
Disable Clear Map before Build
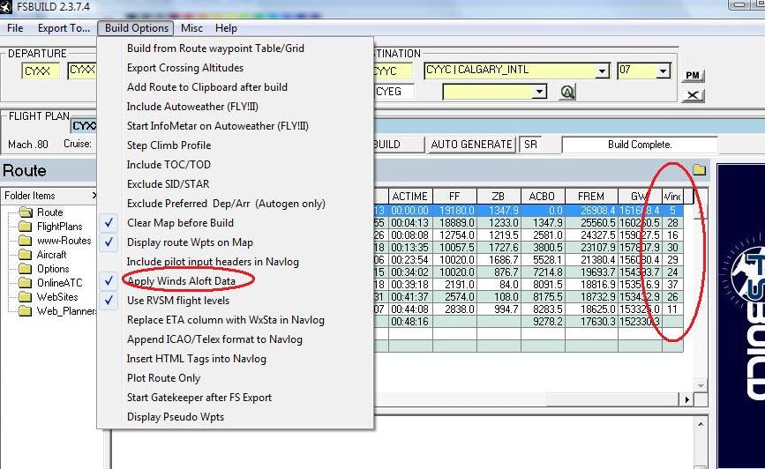click(180, 223)
